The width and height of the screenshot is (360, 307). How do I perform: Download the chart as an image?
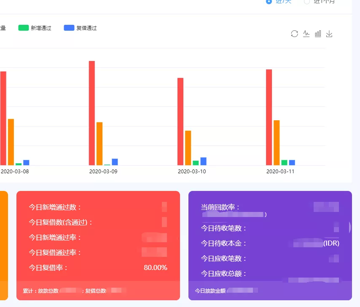(329, 34)
